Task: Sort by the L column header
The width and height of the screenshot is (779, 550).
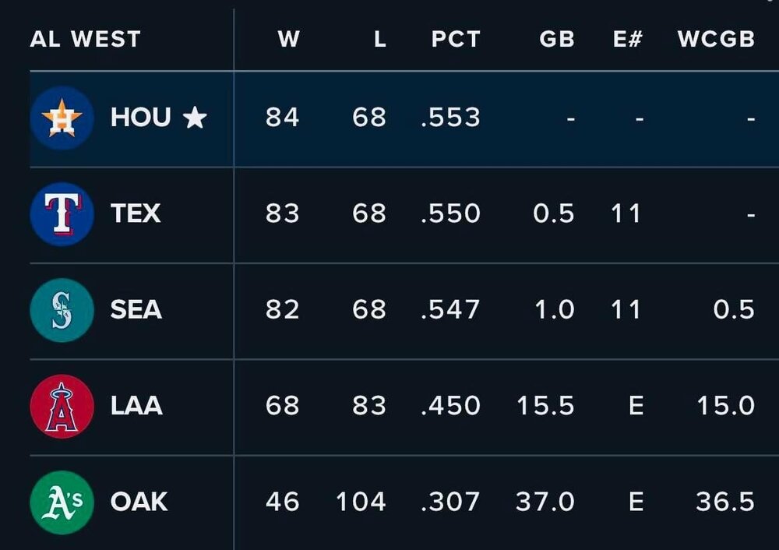Action: click(x=379, y=39)
